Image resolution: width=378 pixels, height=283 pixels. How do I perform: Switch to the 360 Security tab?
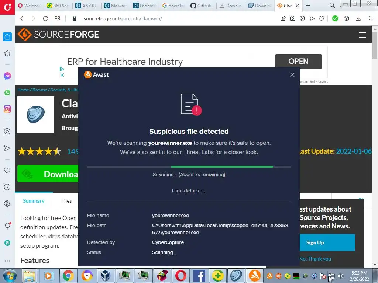click(x=58, y=6)
